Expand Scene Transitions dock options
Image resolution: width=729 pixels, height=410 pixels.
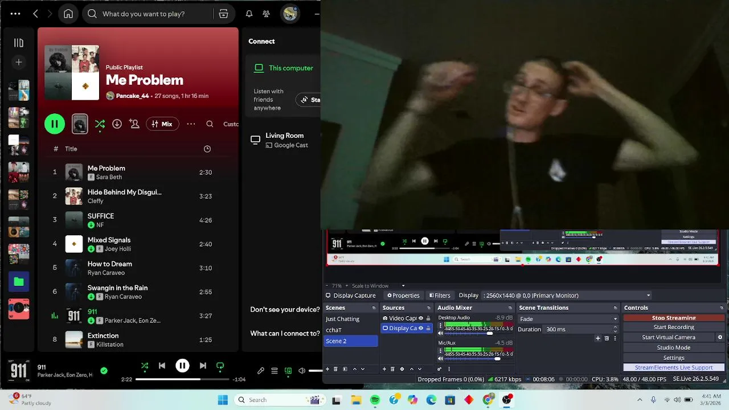pos(615,308)
